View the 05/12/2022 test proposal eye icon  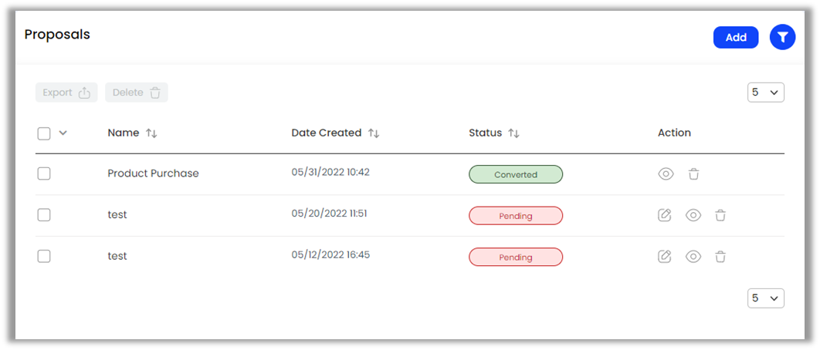pyautogui.click(x=693, y=257)
